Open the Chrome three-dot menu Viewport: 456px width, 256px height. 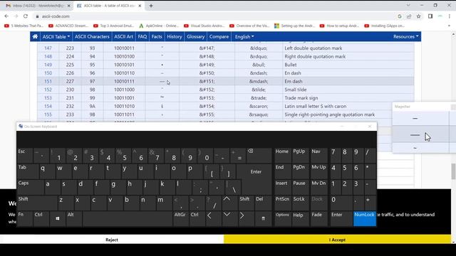click(x=450, y=16)
